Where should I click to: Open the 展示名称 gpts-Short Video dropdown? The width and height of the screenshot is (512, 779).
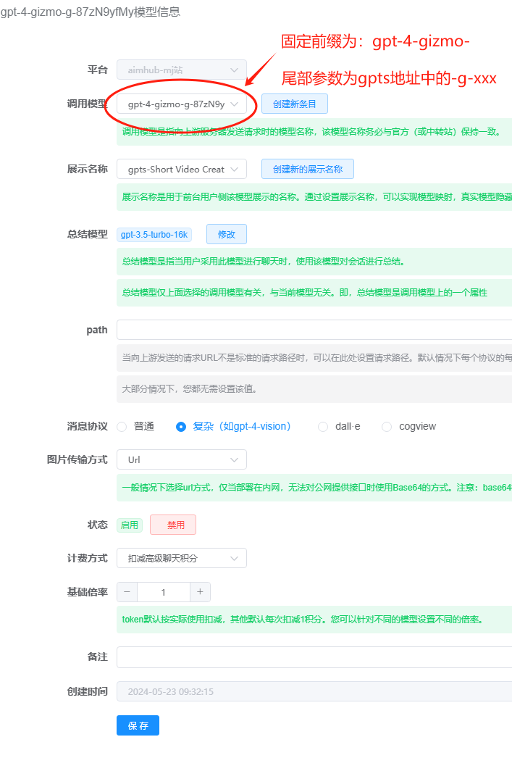point(181,169)
